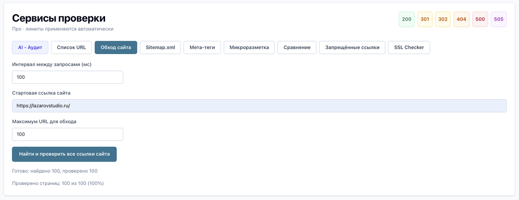Open the Запрещённые ссылки tab
Screen dimensions: 519x200
click(352, 48)
